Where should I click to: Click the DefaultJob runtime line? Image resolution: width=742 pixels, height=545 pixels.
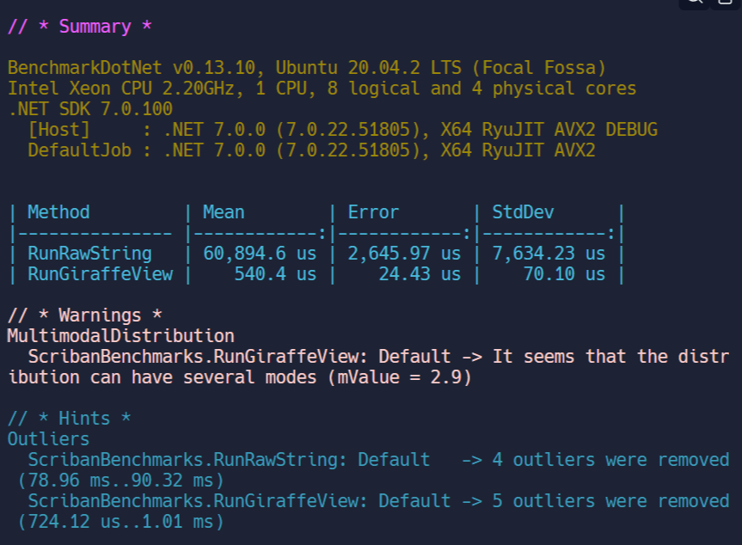[x=311, y=150]
